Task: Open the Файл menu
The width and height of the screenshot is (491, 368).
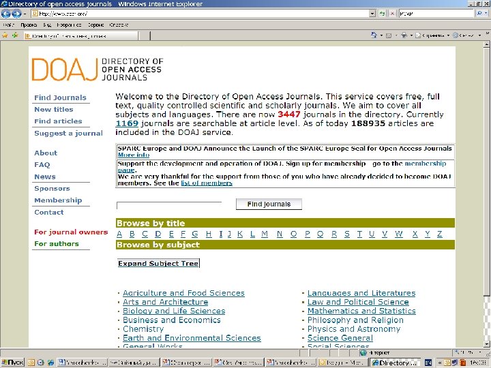Action: [x=8, y=25]
